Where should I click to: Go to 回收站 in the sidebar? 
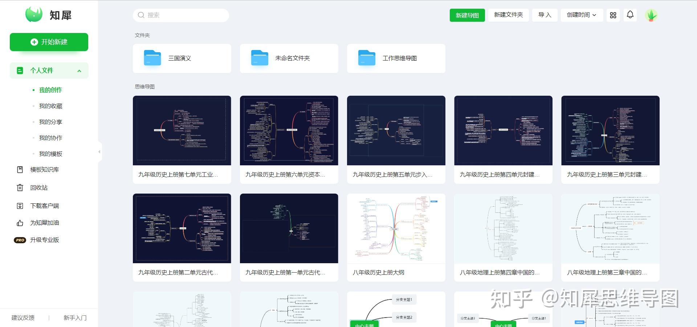(38, 187)
